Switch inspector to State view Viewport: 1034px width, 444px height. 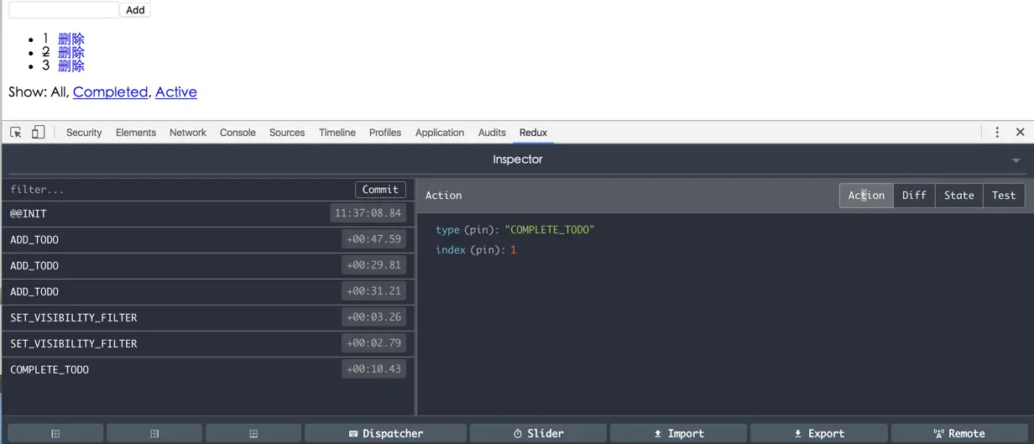click(x=958, y=196)
